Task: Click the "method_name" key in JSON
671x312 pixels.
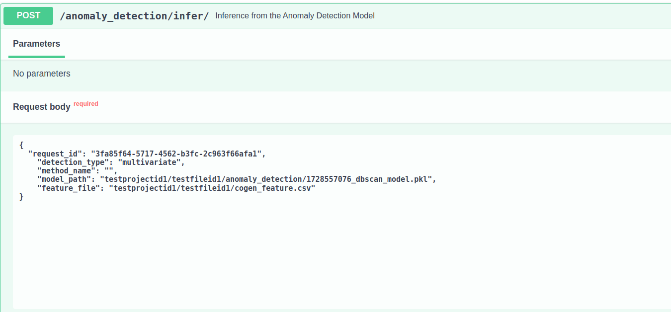Action: pos(67,171)
